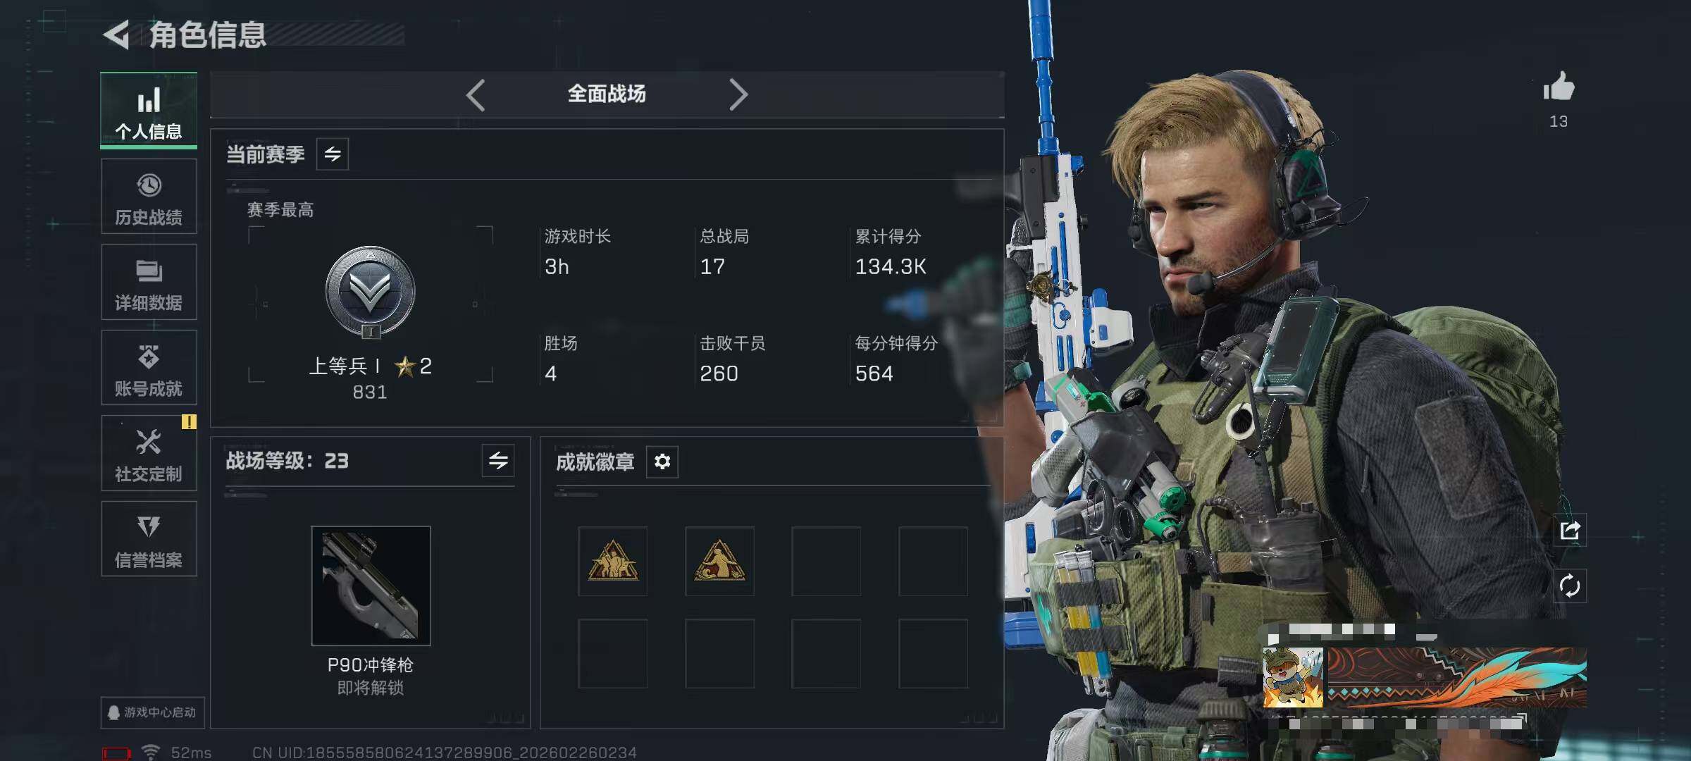Select the P90冲锋枪 weapon thumbnail

pyautogui.click(x=371, y=586)
